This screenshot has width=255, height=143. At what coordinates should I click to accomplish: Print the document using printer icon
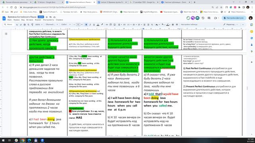click(25, 25)
